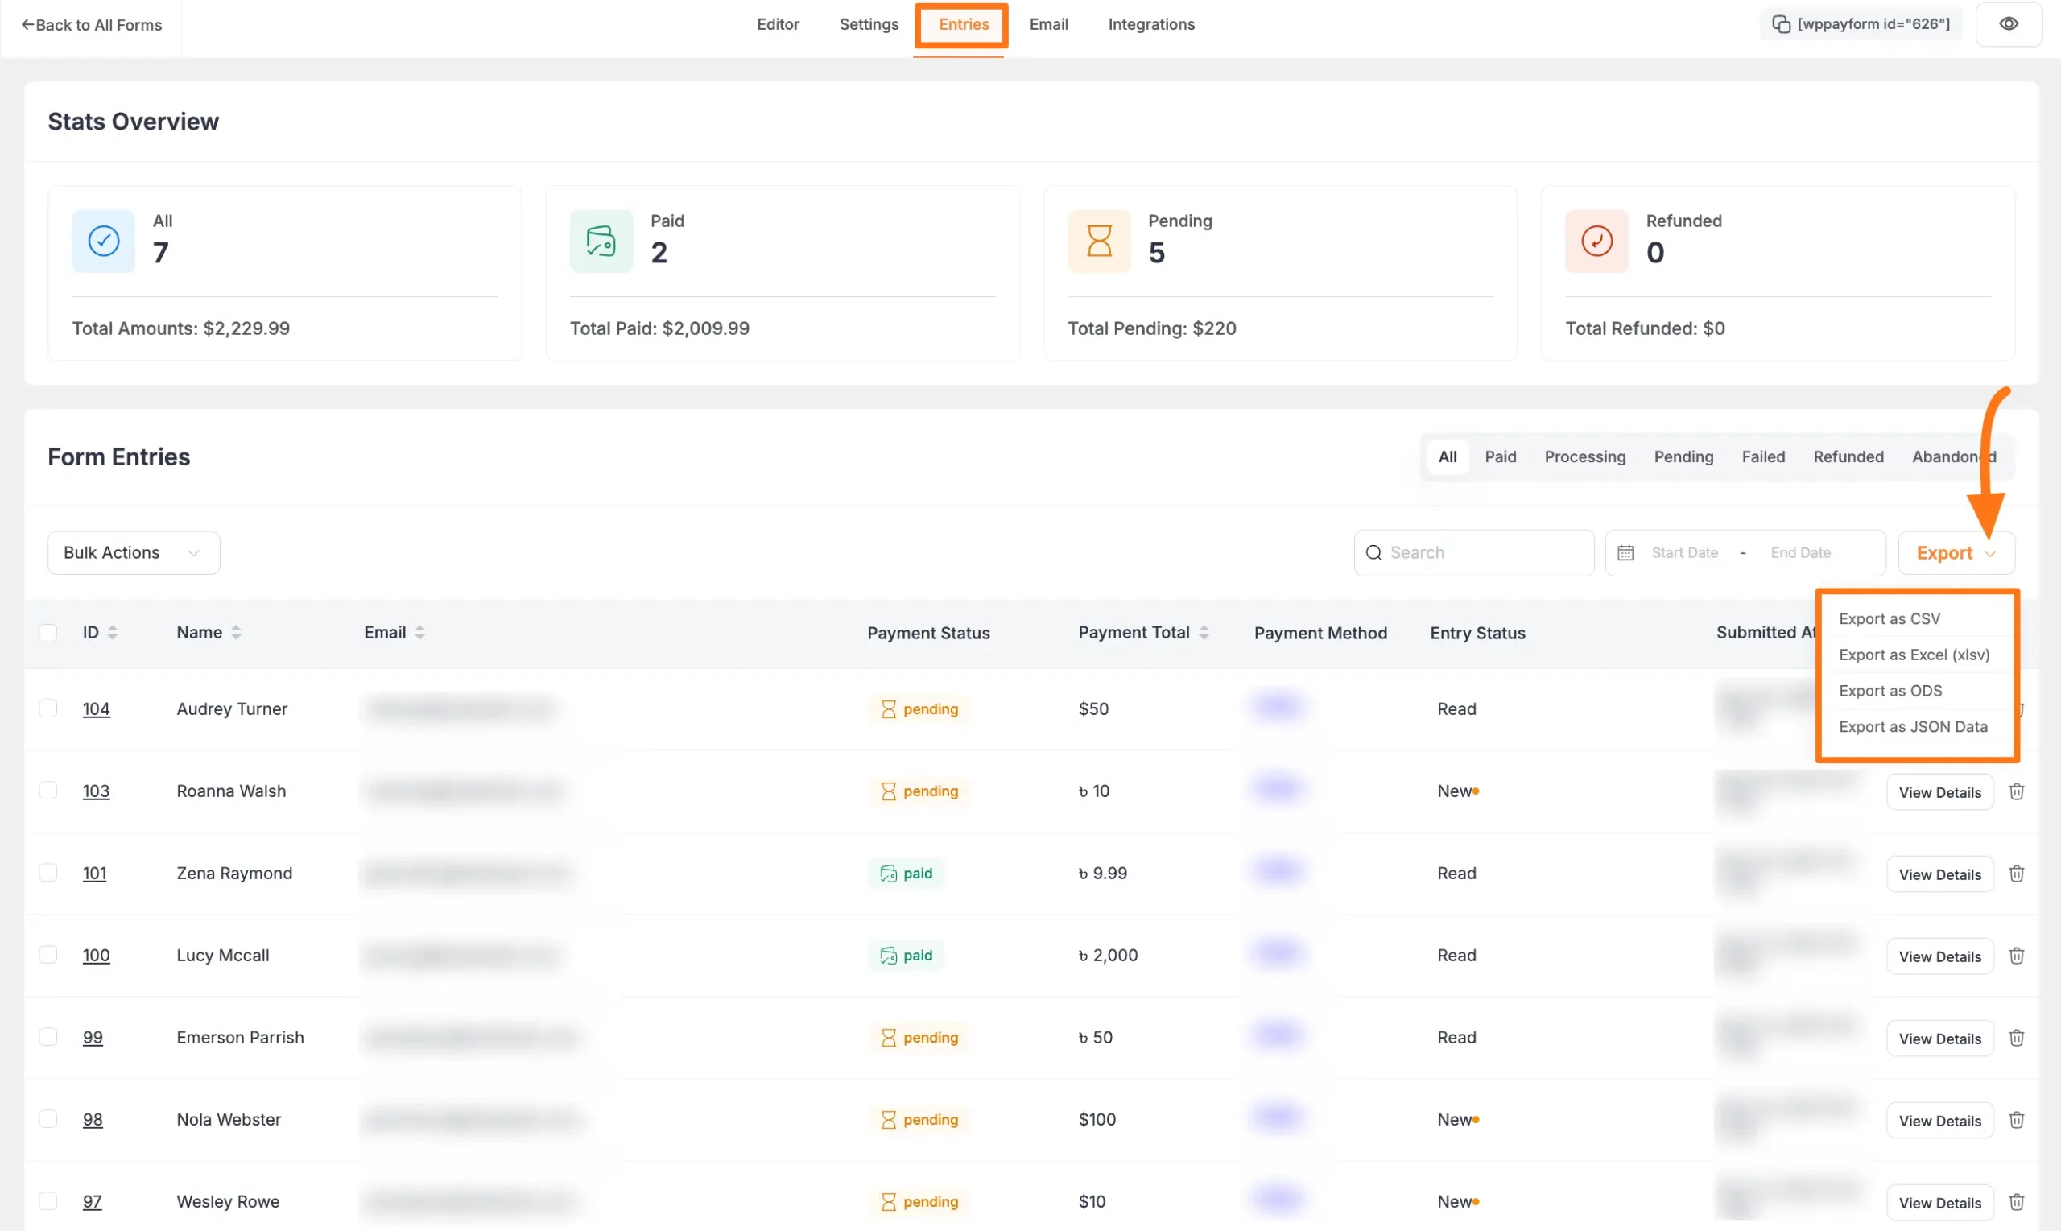Click the calendar icon in date range
Viewport: 2061px width, 1231px height.
1625,552
